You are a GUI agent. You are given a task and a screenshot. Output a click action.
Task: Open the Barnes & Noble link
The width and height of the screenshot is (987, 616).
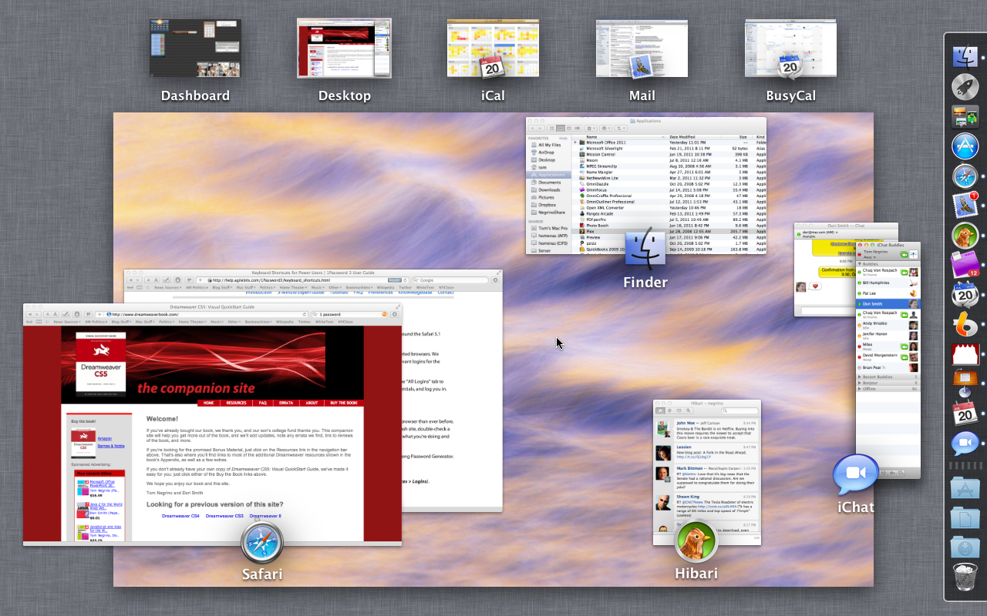click(111, 446)
